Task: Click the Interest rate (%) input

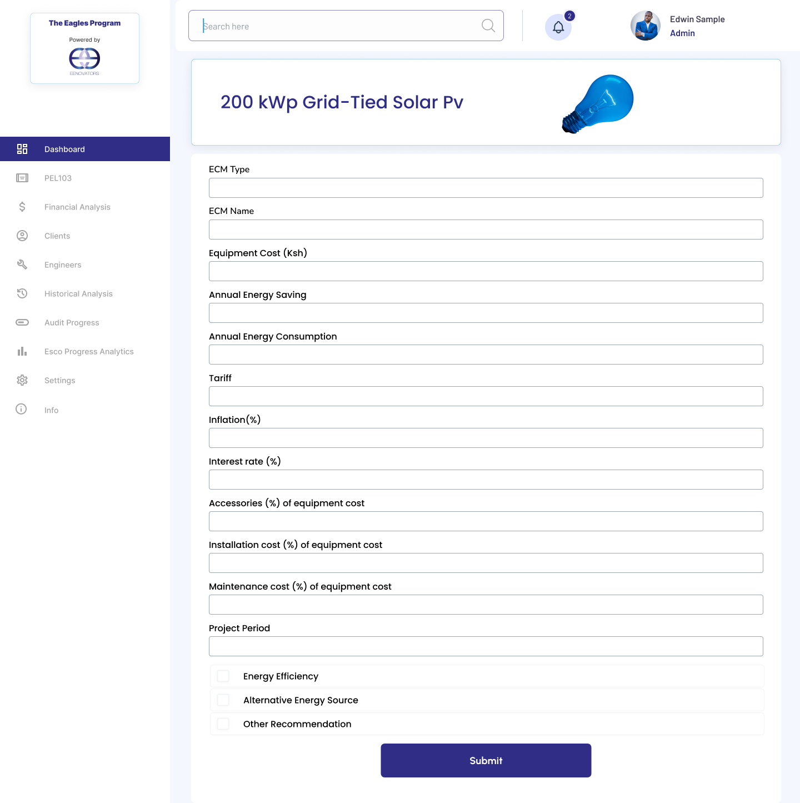Action: tap(486, 480)
